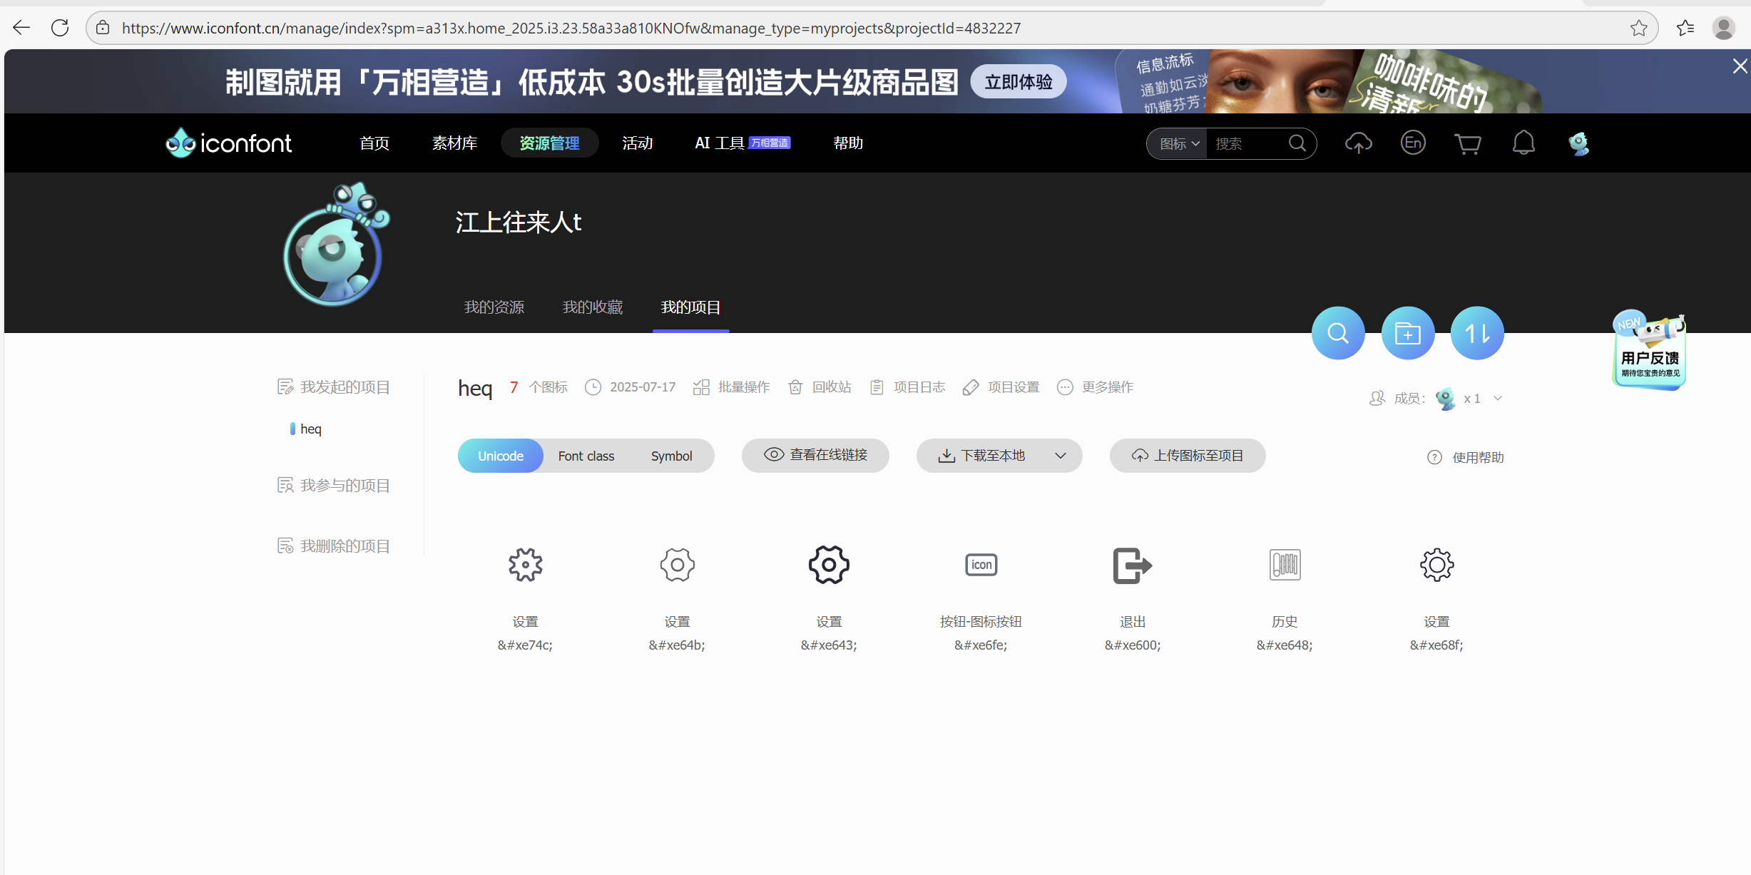Screen dimensions: 1751x875
Task: Click the 批量操作 batch operation icon
Action: pyautogui.click(x=701, y=387)
